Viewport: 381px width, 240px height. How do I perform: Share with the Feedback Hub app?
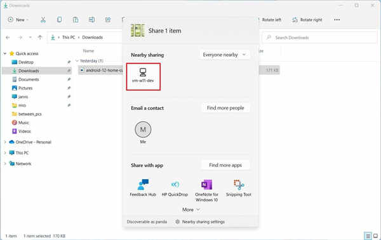coord(143,188)
